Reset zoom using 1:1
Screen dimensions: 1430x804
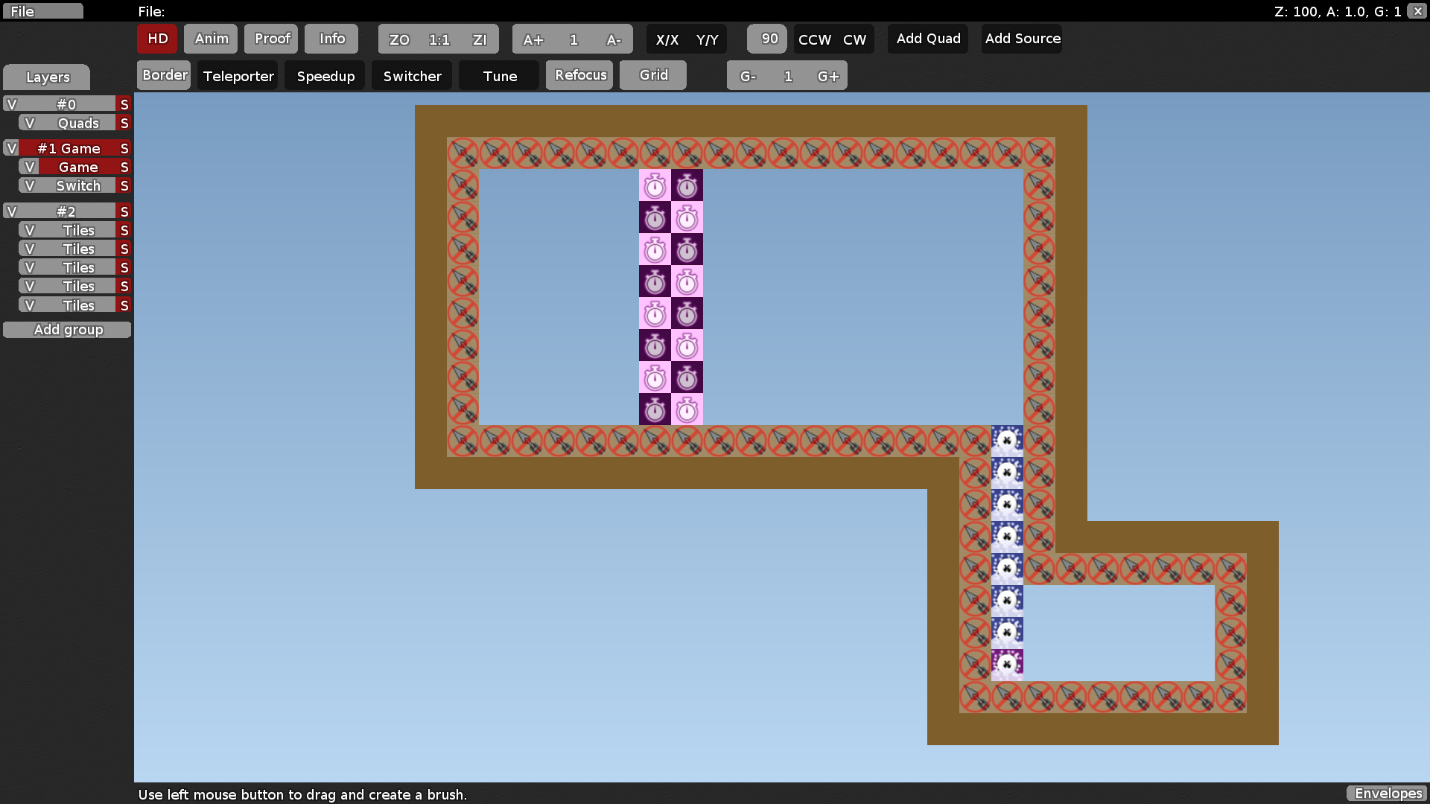439,39
